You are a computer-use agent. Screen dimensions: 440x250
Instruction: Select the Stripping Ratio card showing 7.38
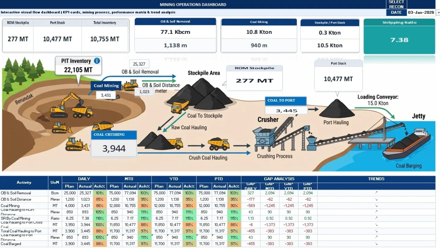[399, 36]
